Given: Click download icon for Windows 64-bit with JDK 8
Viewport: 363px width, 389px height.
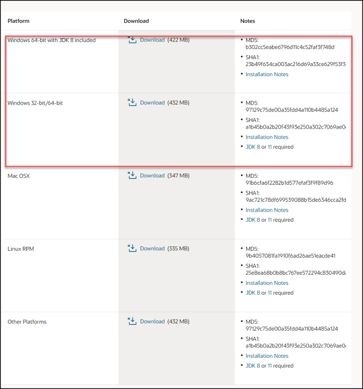Looking at the screenshot, I should pyautogui.click(x=132, y=40).
